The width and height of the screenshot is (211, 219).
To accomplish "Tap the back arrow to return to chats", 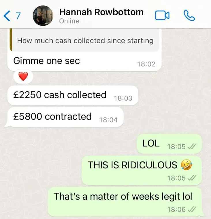I will pyautogui.click(x=7, y=16).
